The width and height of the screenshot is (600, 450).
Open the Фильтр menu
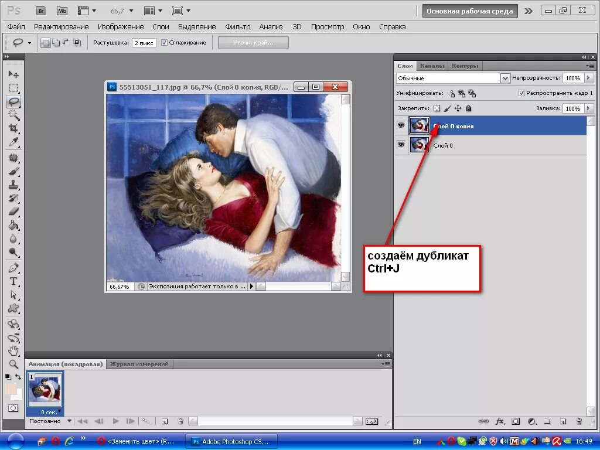238,27
